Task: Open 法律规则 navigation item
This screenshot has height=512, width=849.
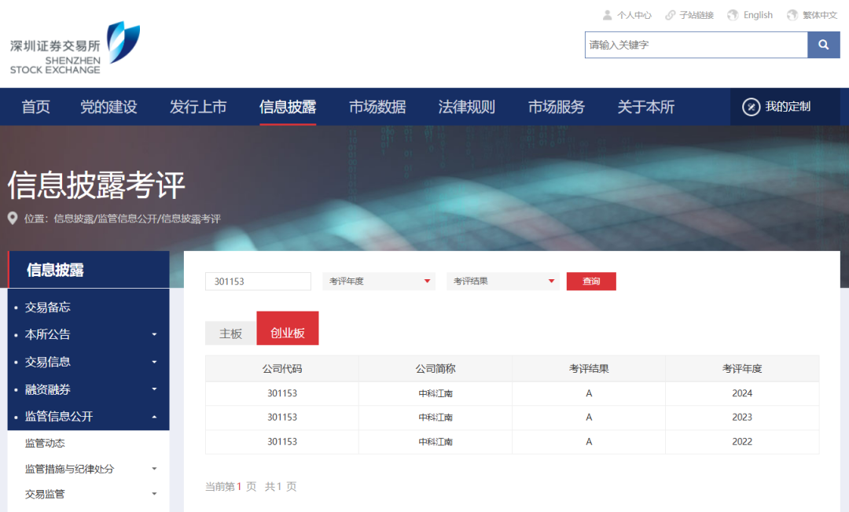Action: (x=467, y=107)
